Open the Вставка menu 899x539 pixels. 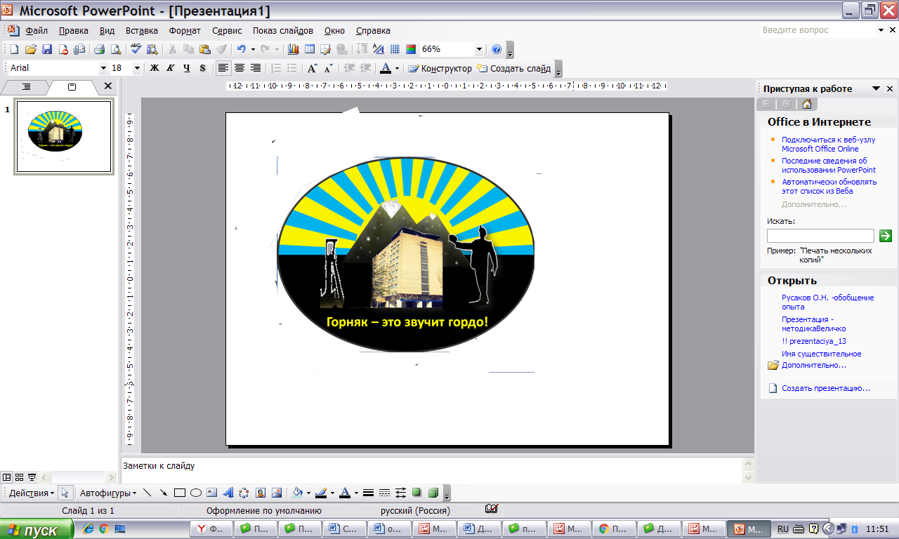pyautogui.click(x=142, y=31)
